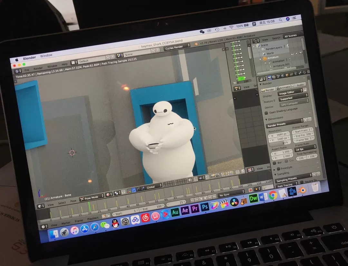
Task: Click the Render button in properties panel
Action: 268,90
